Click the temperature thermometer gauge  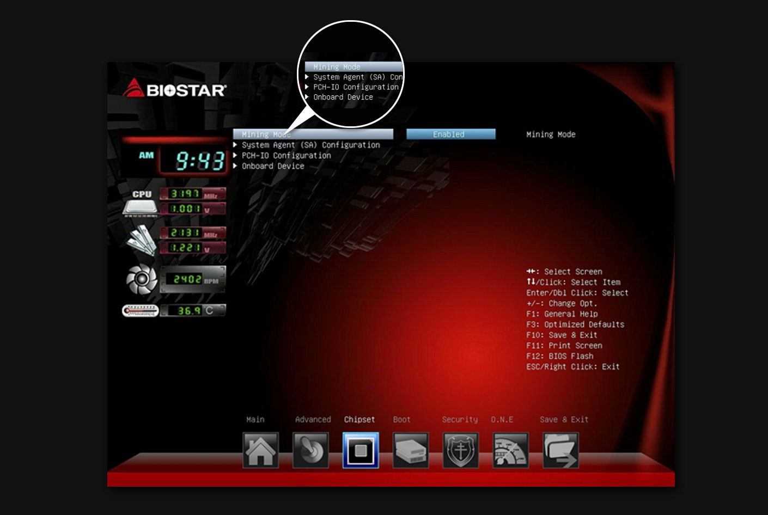click(140, 311)
